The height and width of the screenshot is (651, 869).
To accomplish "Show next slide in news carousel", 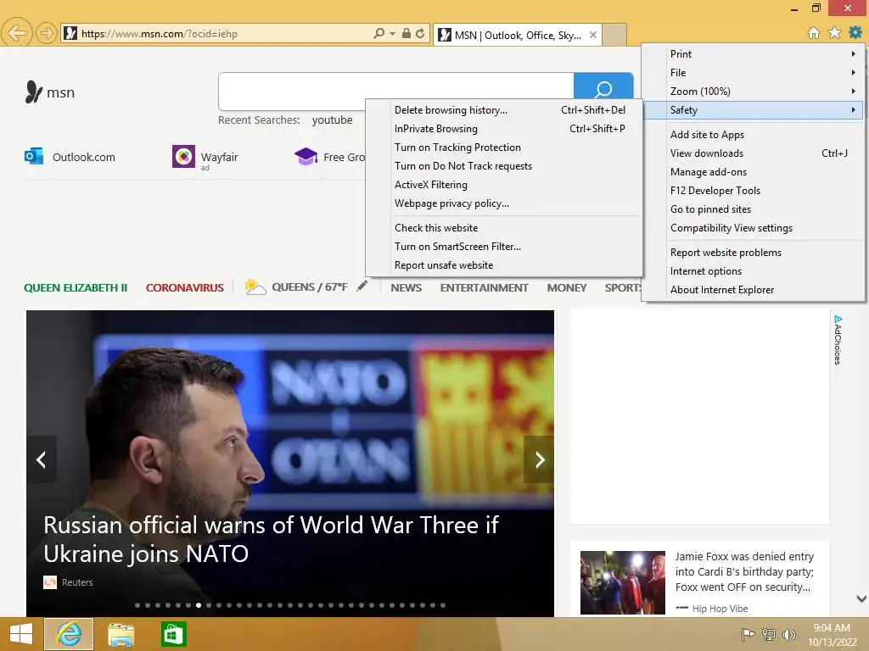I will click(539, 459).
